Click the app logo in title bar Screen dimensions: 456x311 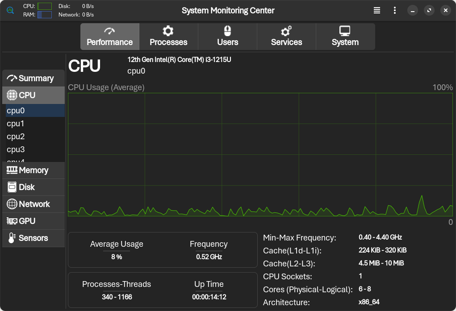[10, 10]
